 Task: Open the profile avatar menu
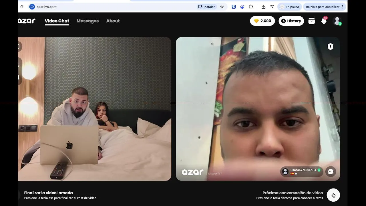click(337, 21)
